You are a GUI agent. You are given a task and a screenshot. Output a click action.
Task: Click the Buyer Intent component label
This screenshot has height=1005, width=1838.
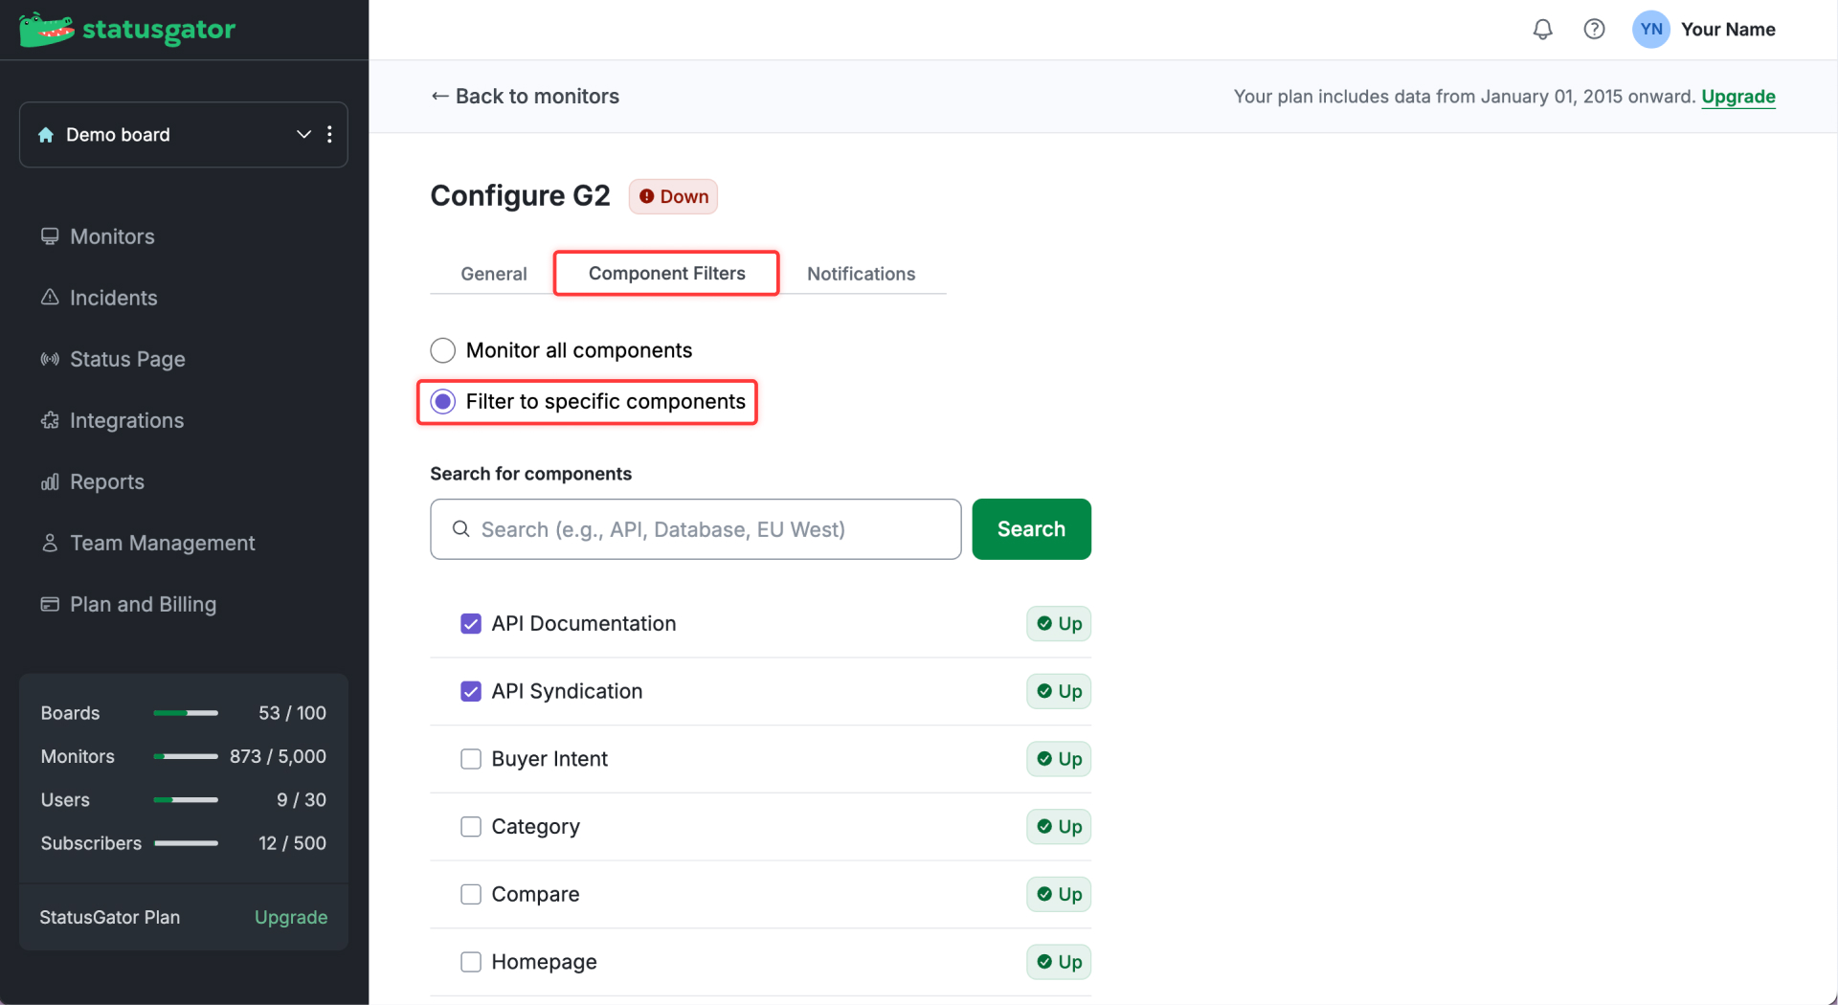pos(549,759)
